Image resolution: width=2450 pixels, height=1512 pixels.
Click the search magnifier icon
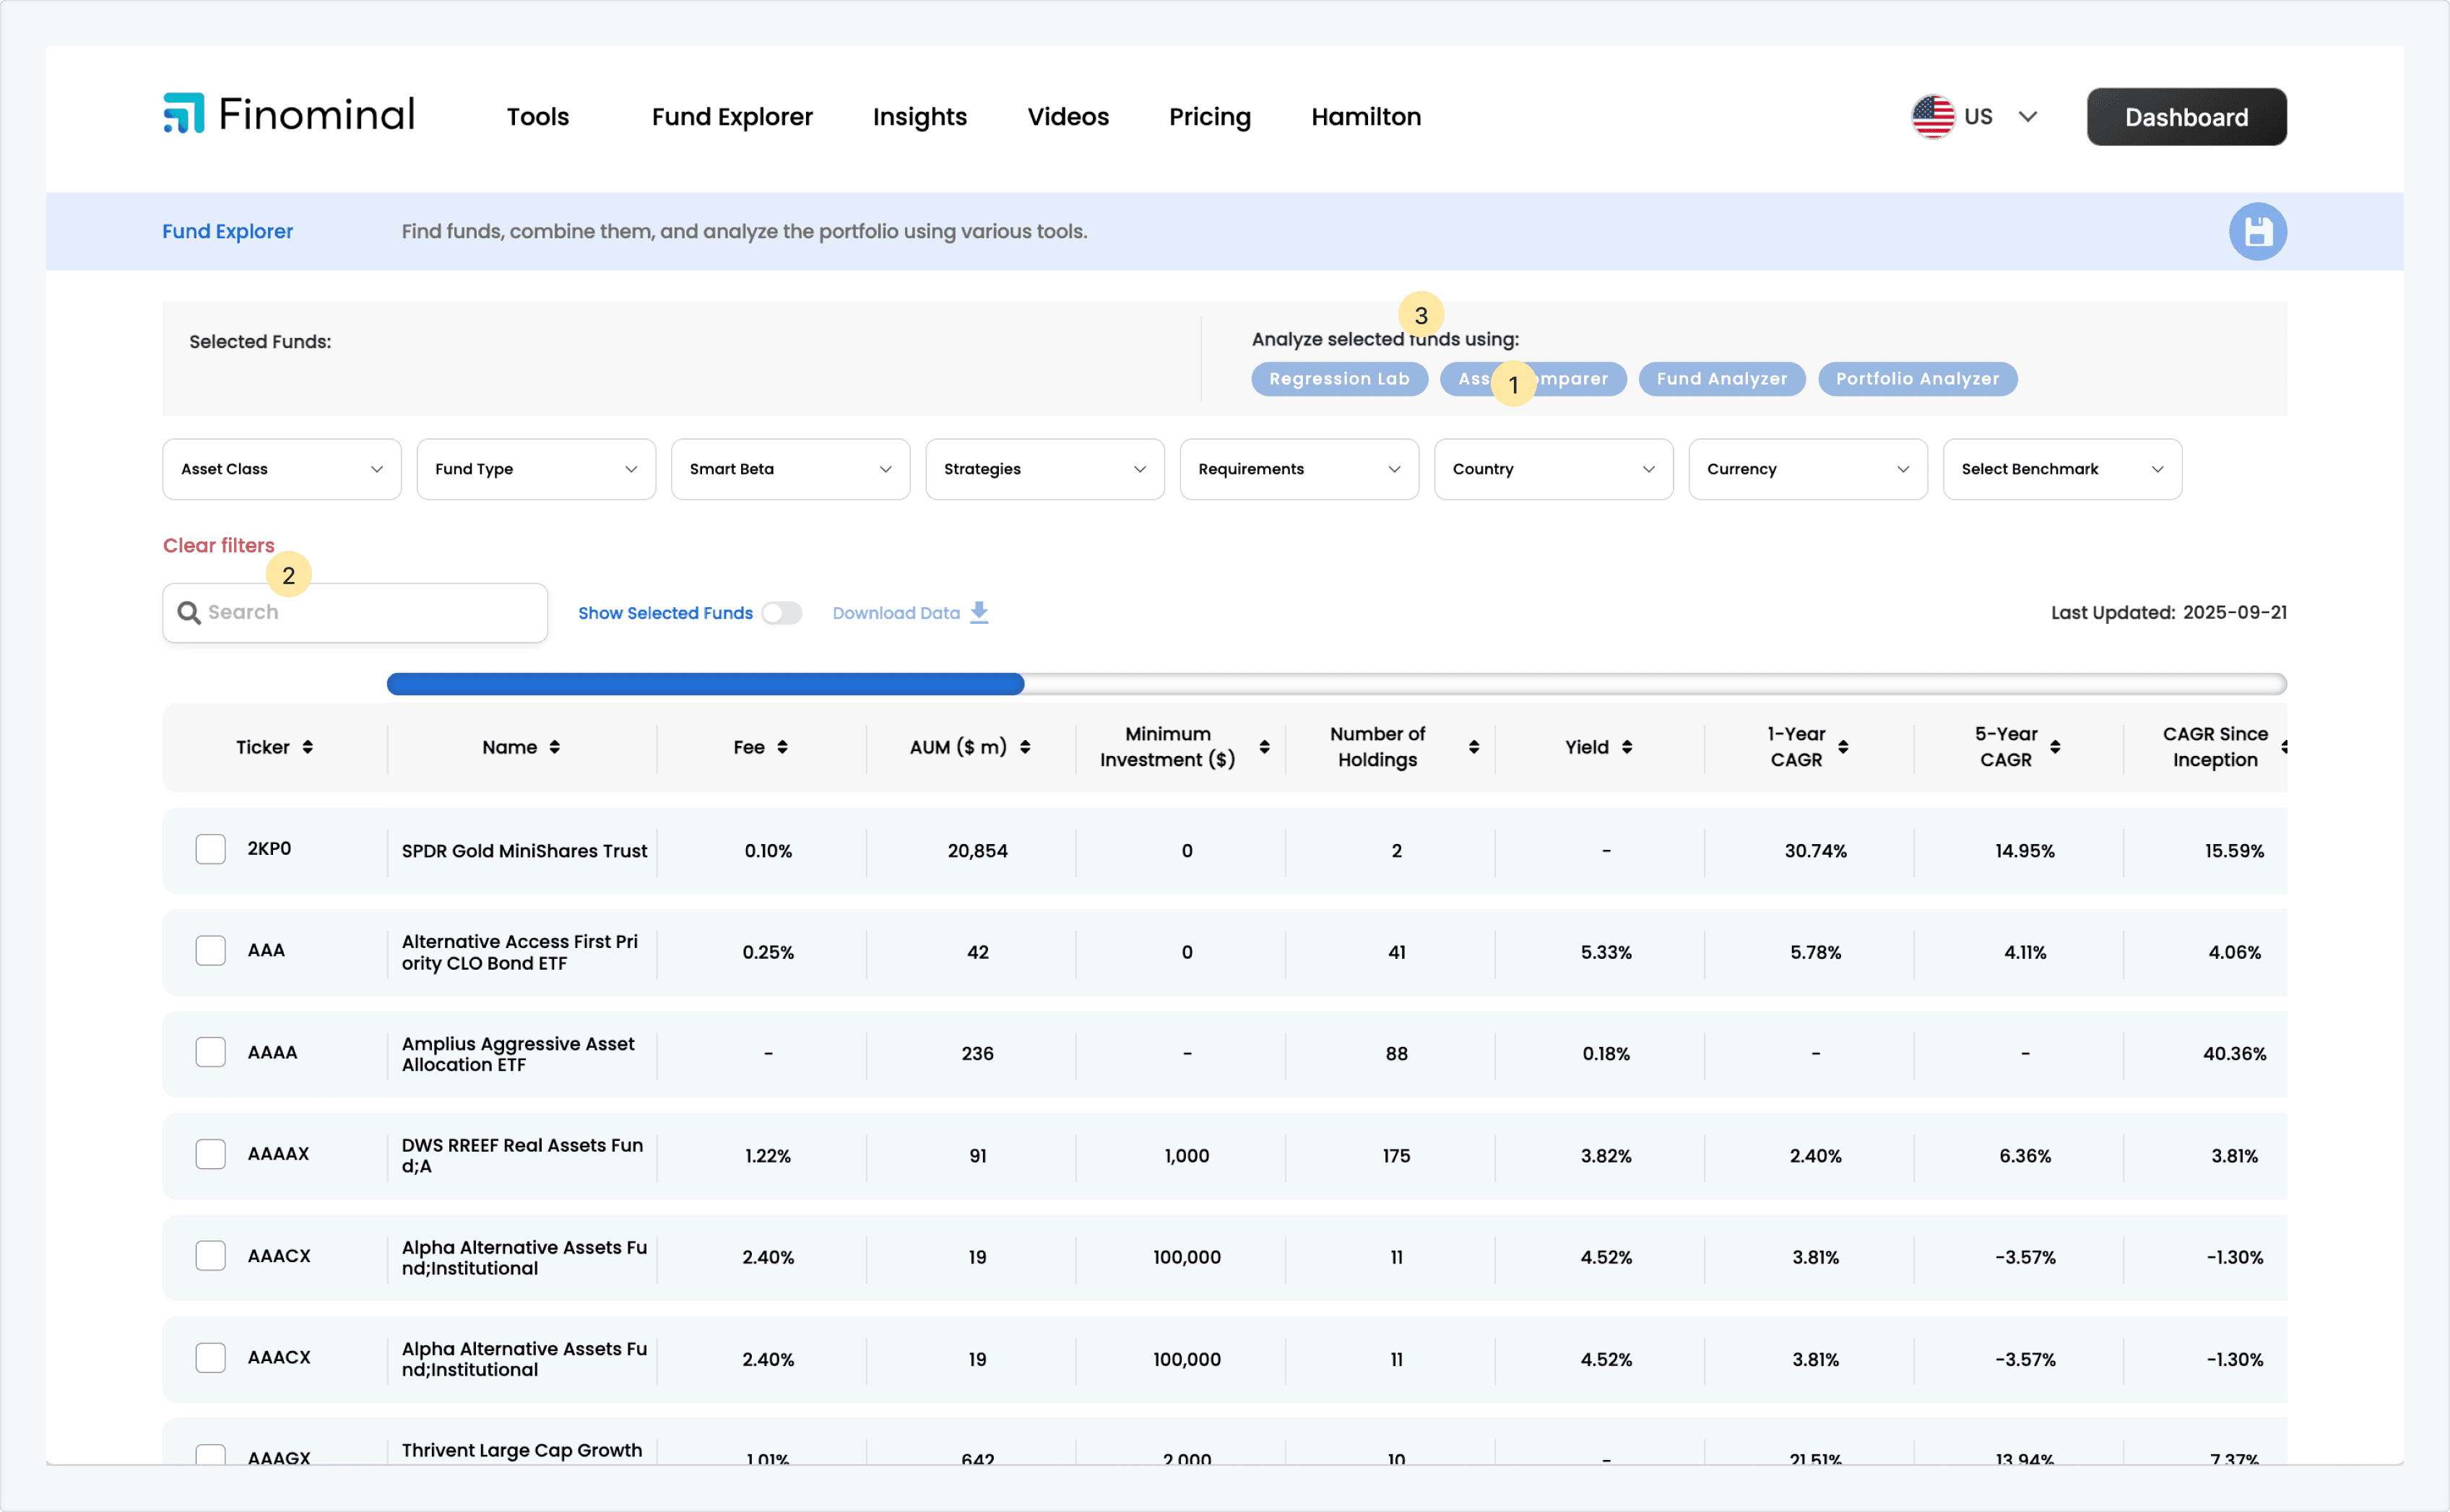(x=189, y=613)
